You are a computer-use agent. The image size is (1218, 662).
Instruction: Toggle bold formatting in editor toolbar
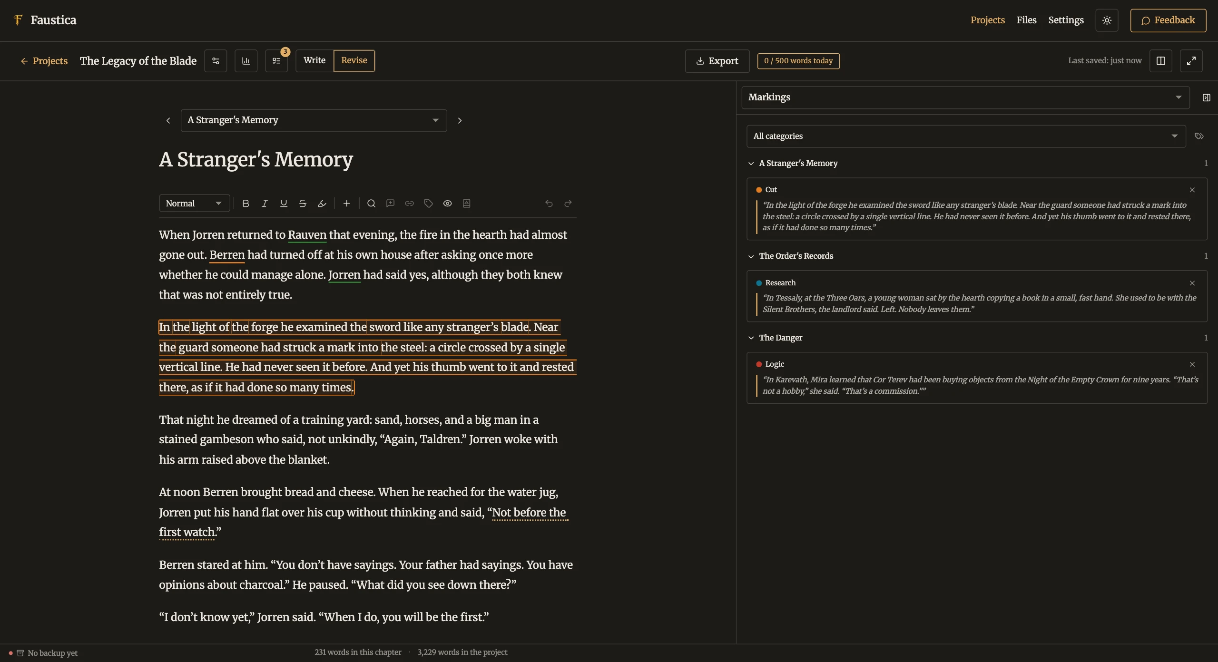(x=246, y=204)
